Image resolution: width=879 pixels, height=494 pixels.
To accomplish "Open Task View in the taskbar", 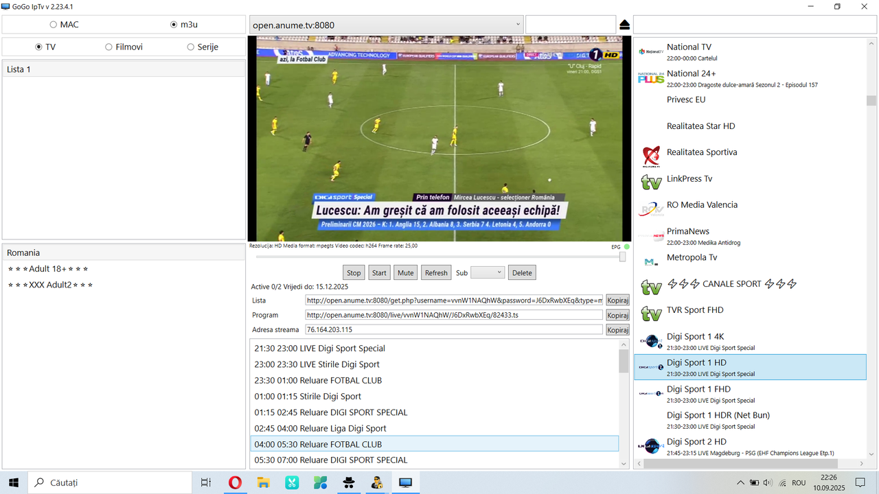I will coord(205,482).
